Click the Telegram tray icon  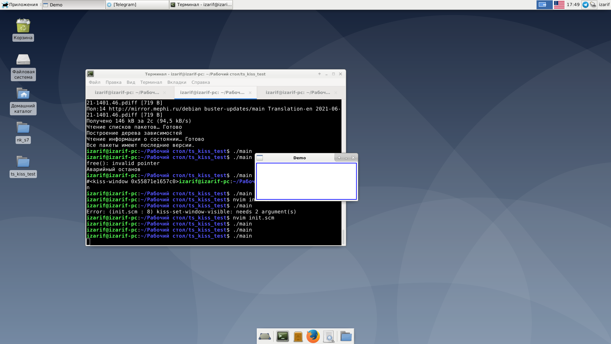[x=585, y=5]
